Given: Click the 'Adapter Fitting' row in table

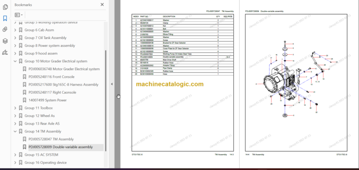Looking at the screenshot, I should 183,66.
